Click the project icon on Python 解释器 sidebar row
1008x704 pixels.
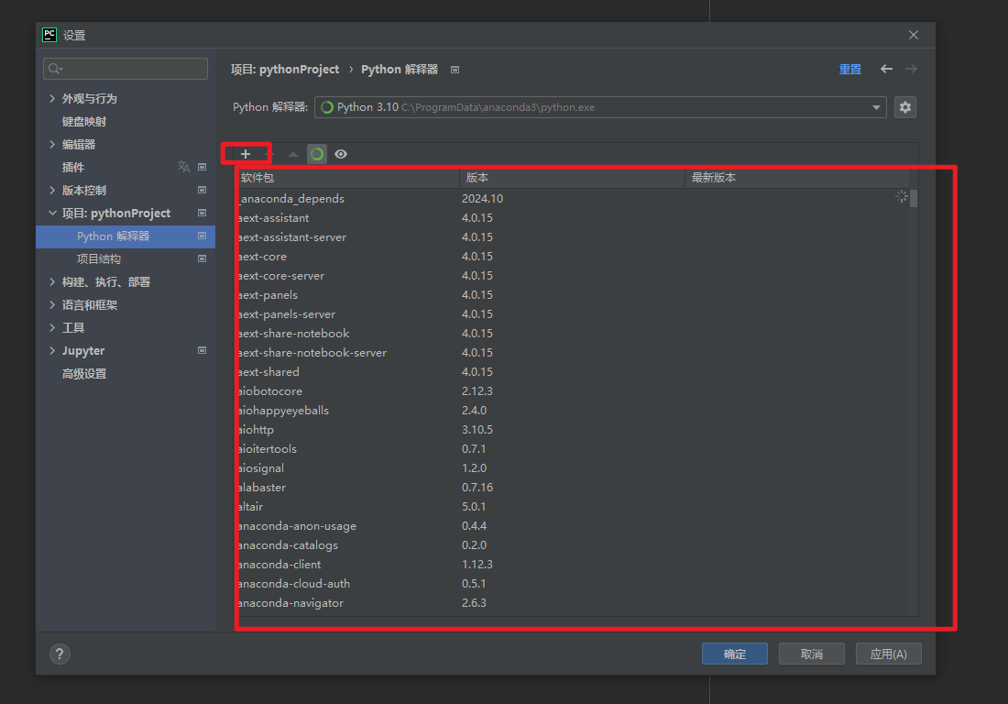pyautogui.click(x=202, y=236)
